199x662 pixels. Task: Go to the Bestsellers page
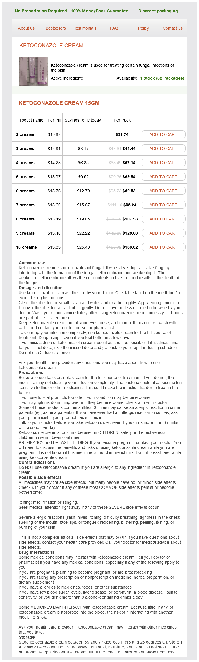[x=56, y=28]
